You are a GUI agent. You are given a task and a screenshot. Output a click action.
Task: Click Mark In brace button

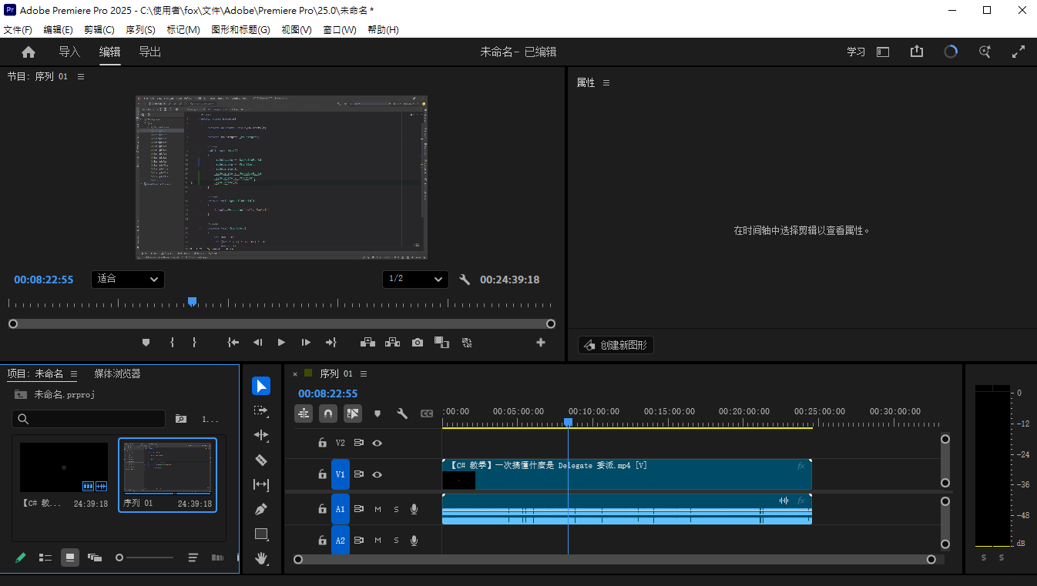172,343
